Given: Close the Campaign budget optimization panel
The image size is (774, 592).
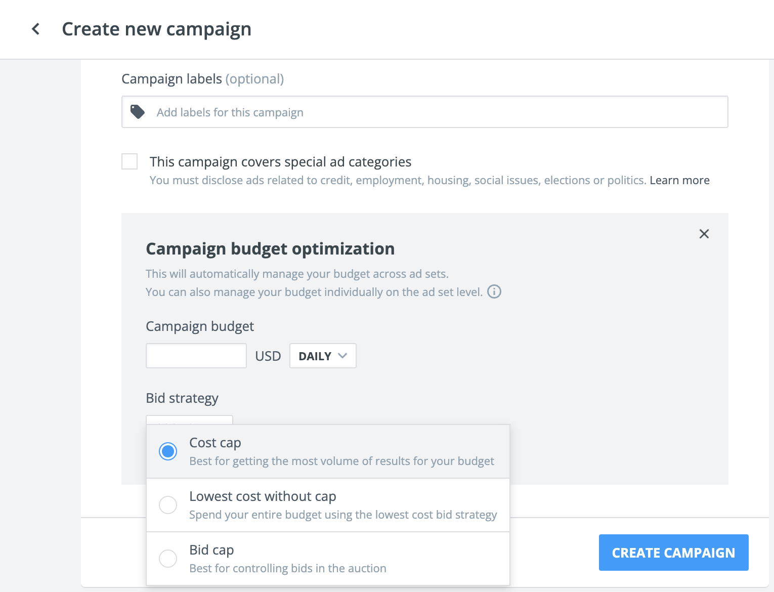Looking at the screenshot, I should (x=704, y=234).
